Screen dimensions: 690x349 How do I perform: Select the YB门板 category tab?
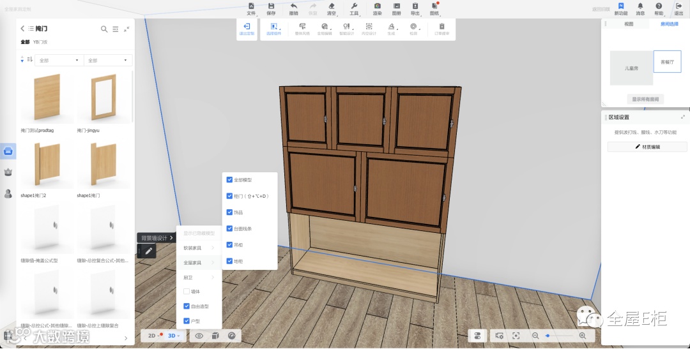[x=40, y=42]
